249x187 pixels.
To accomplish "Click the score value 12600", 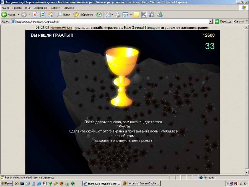I will pos(209,35).
